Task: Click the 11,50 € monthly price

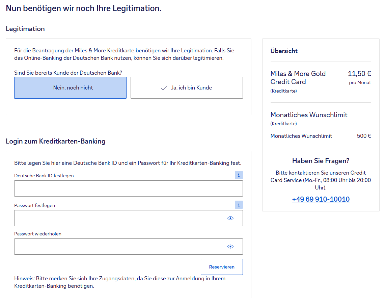Action: point(359,74)
